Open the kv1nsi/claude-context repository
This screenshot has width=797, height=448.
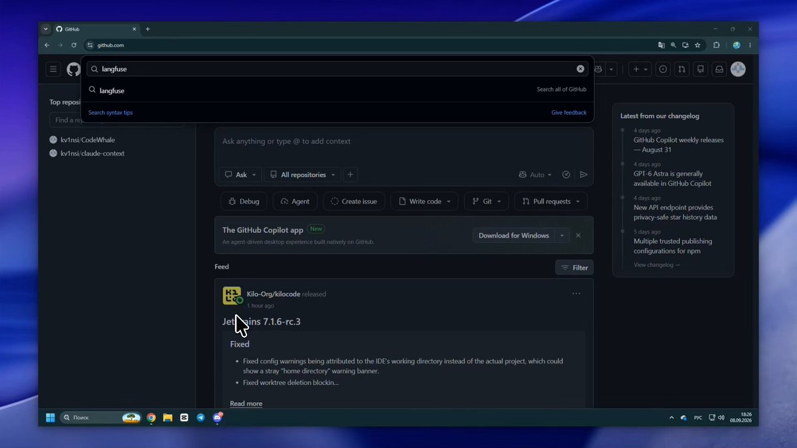click(x=92, y=153)
